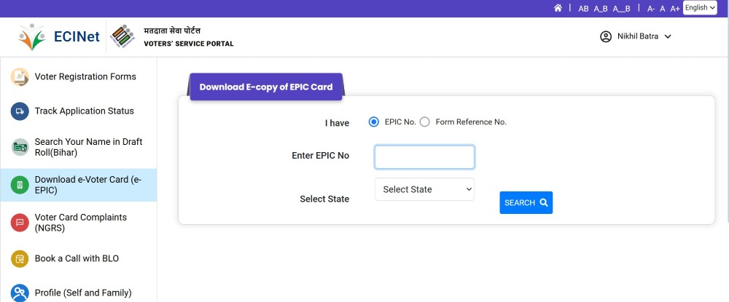Click the green e-EPIC download icon
The height and width of the screenshot is (302, 729).
[x=20, y=185]
